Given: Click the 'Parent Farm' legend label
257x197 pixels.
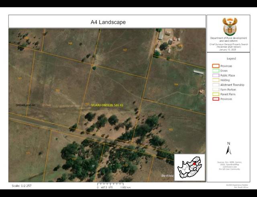Looking at the screenshot, I should coord(228,94).
